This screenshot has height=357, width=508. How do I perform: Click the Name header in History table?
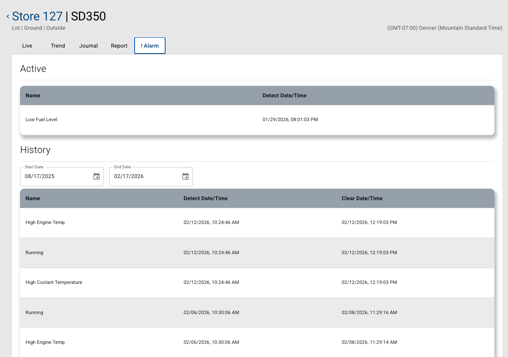pyautogui.click(x=33, y=198)
